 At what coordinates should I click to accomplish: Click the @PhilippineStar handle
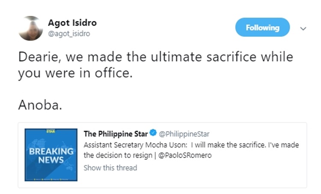coord(184,134)
